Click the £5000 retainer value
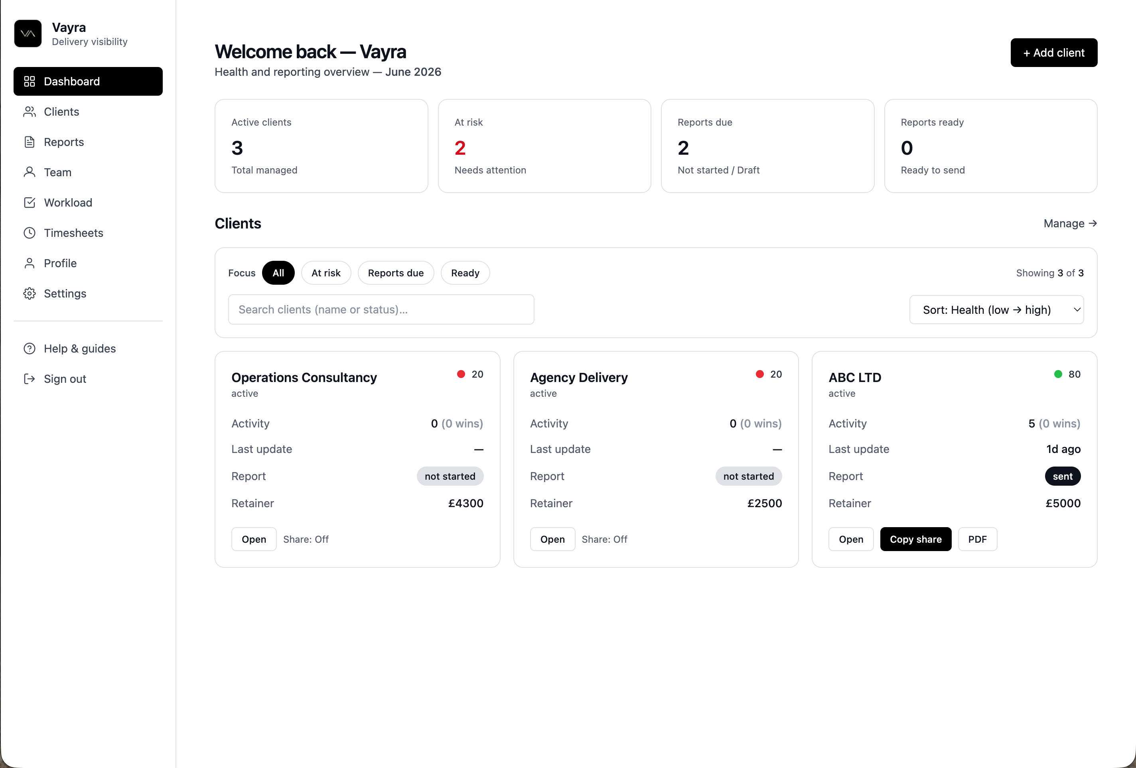 coord(1063,503)
